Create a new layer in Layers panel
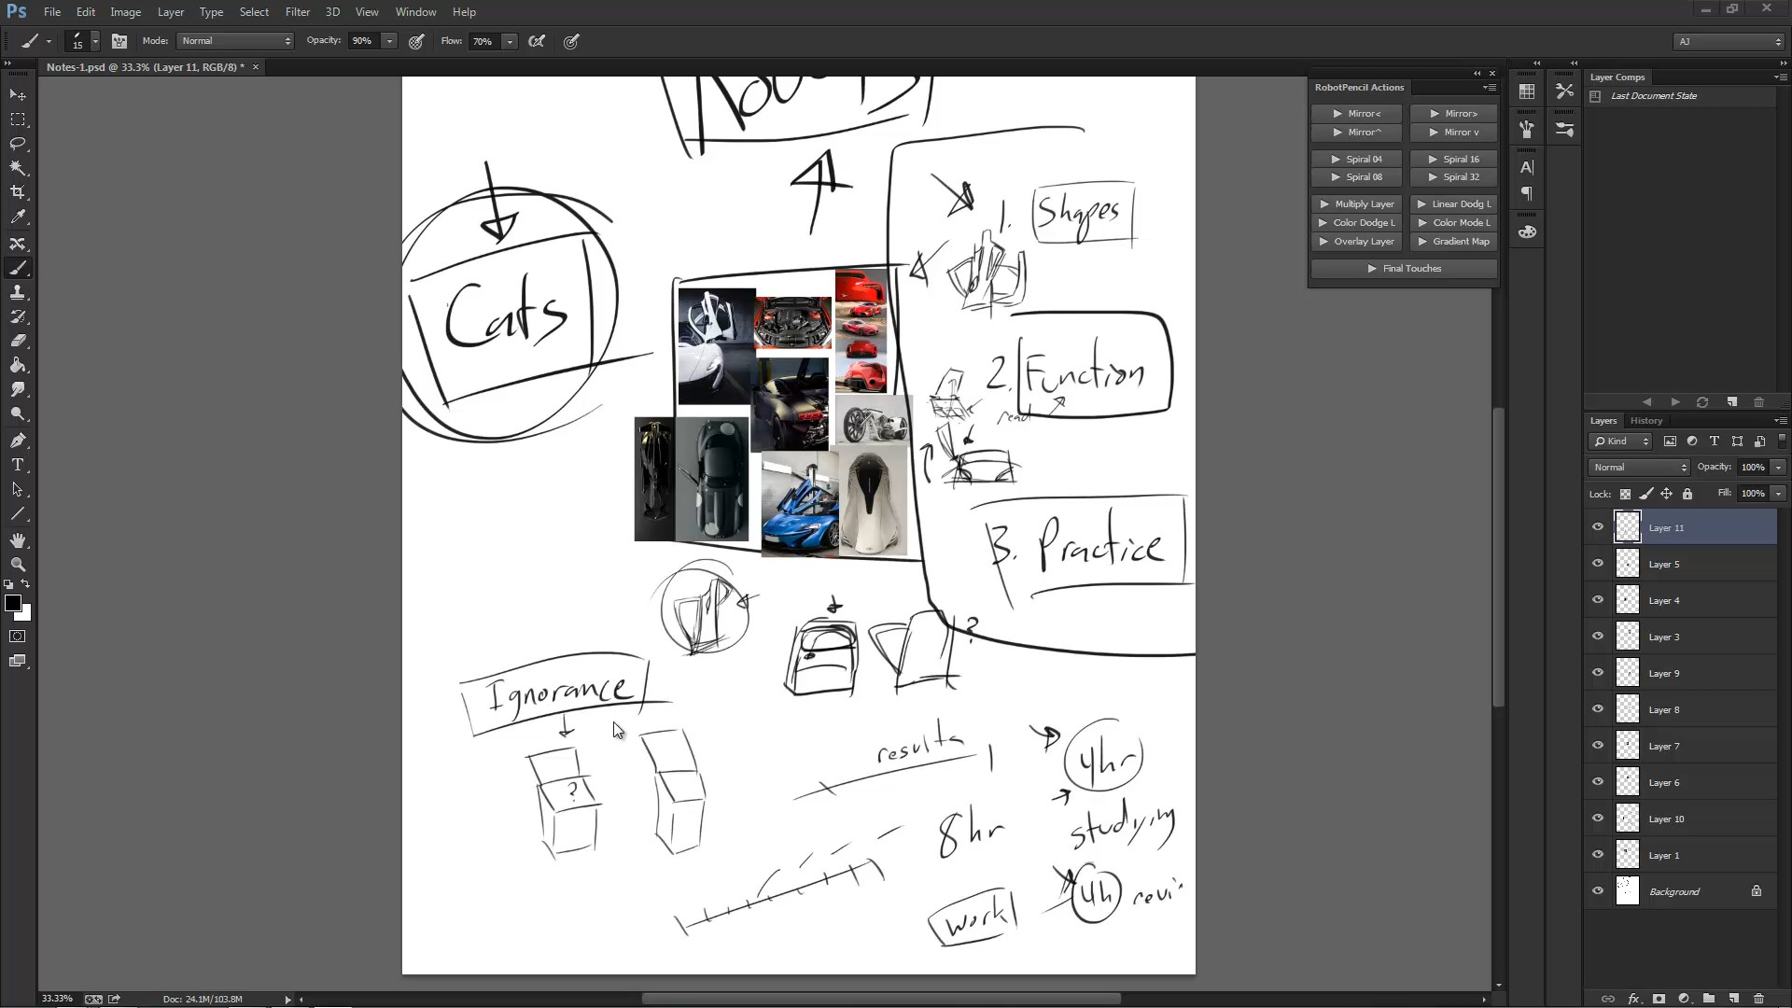Screen dimensions: 1792x1008 click(1733, 999)
